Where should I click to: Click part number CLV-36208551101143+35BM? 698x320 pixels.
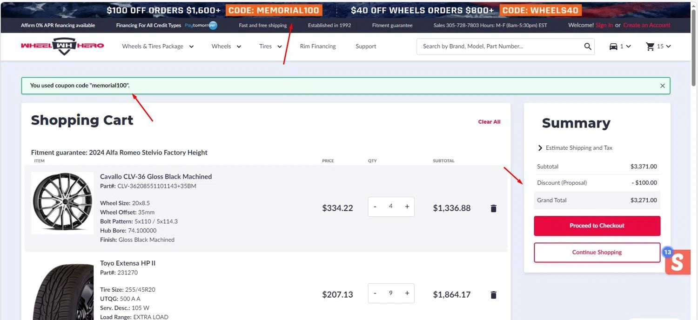click(x=157, y=187)
